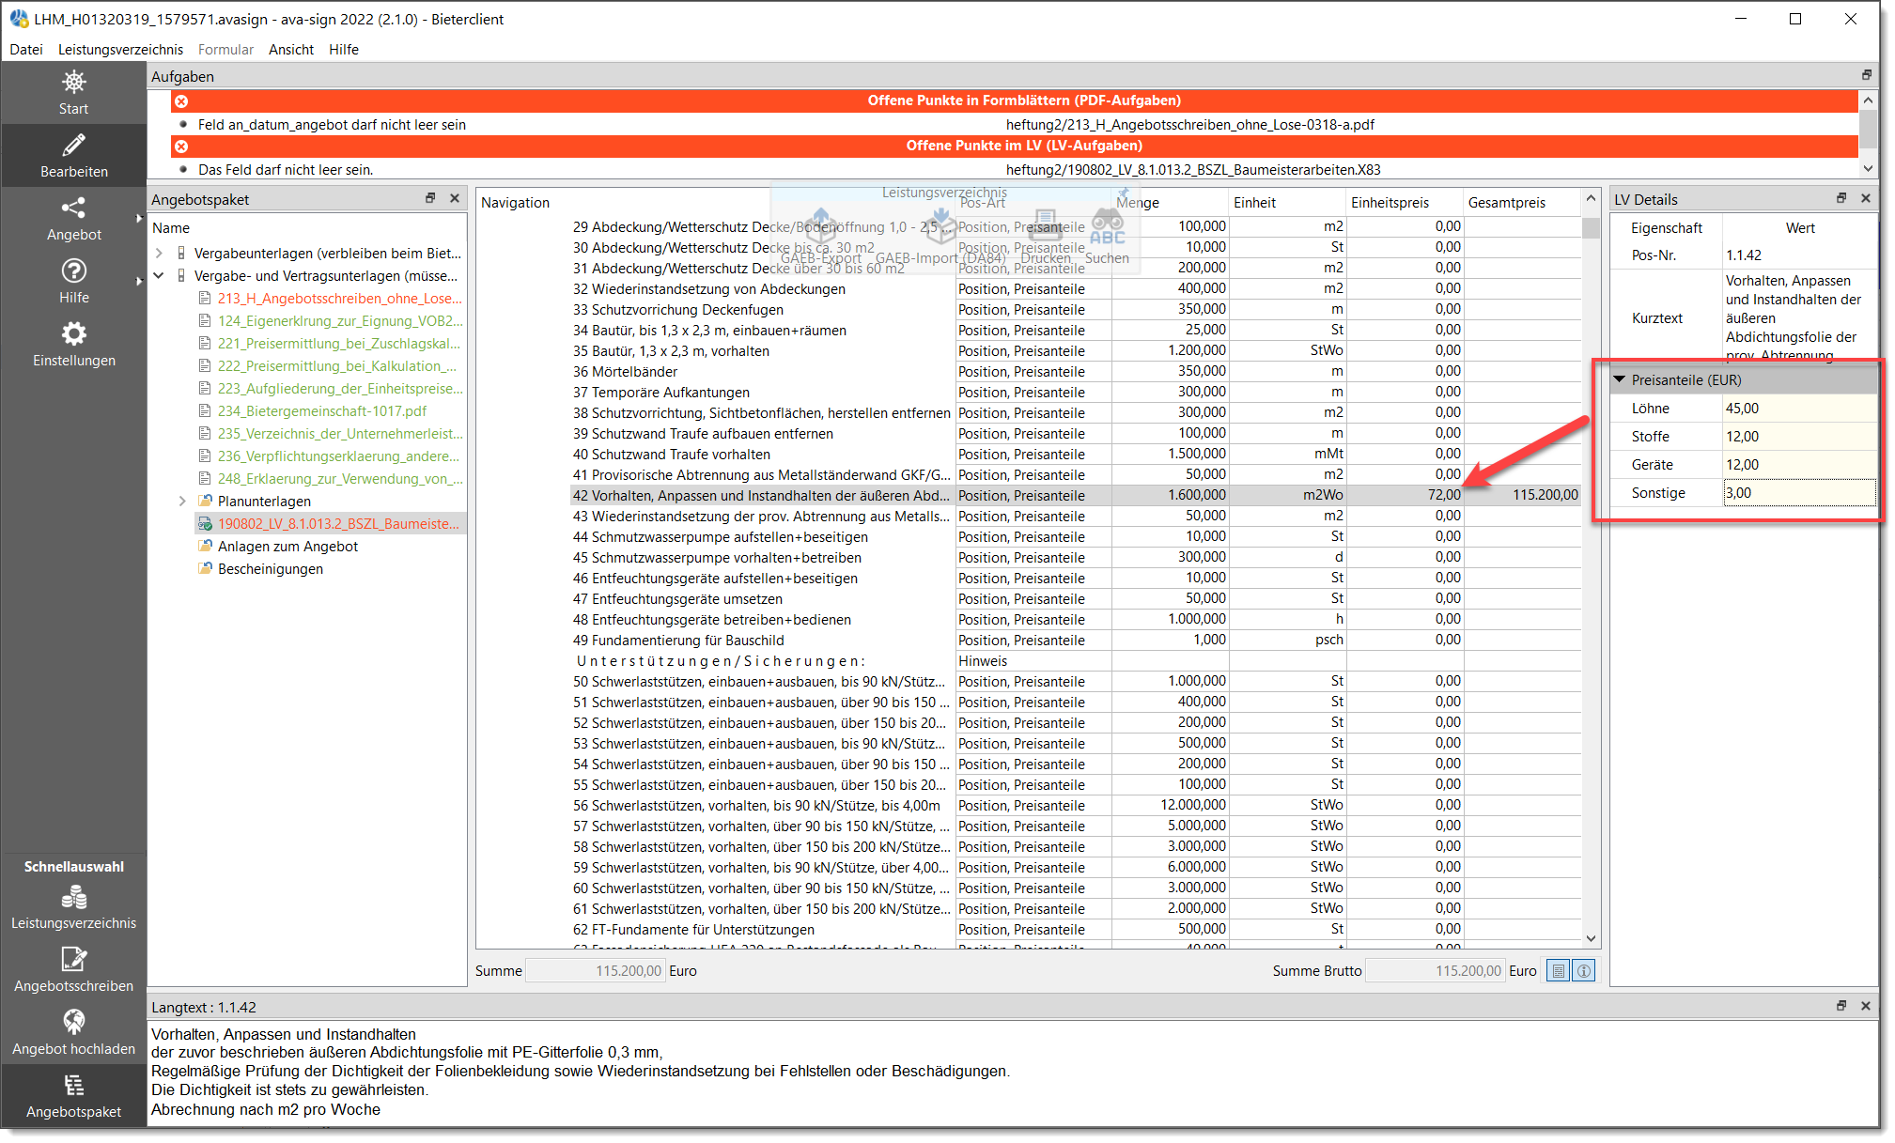Open the Hilfe sidebar item
Screen dimensions: 1895x1143
coord(73,281)
